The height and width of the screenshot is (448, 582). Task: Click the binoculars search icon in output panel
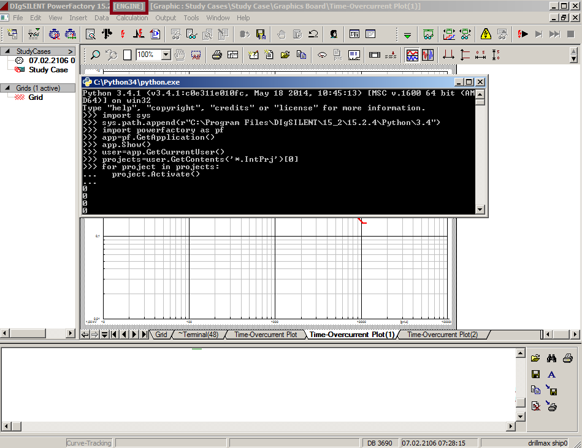551,358
